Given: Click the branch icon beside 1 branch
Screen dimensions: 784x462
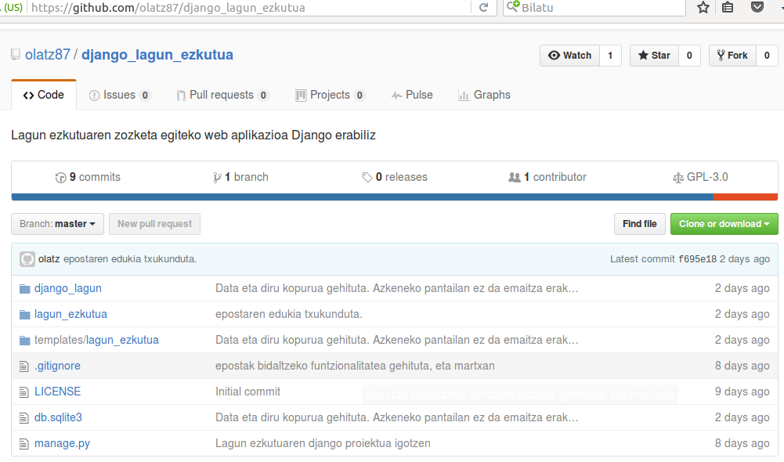Looking at the screenshot, I should click(x=217, y=178).
